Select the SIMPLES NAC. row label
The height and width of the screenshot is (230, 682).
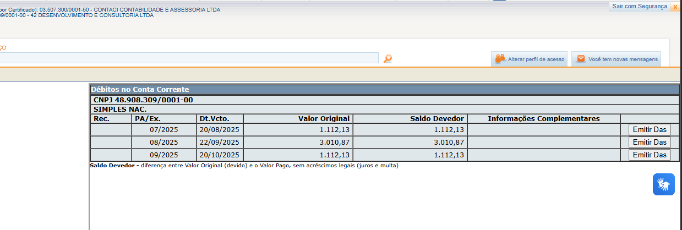click(x=120, y=109)
